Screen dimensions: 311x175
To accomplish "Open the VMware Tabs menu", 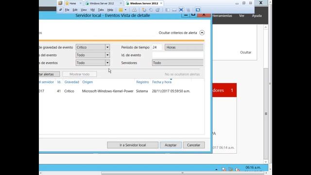I will click(x=101, y=10).
